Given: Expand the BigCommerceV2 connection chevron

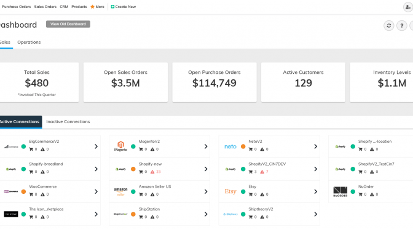Looking at the screenshot, I should (96, 147).
